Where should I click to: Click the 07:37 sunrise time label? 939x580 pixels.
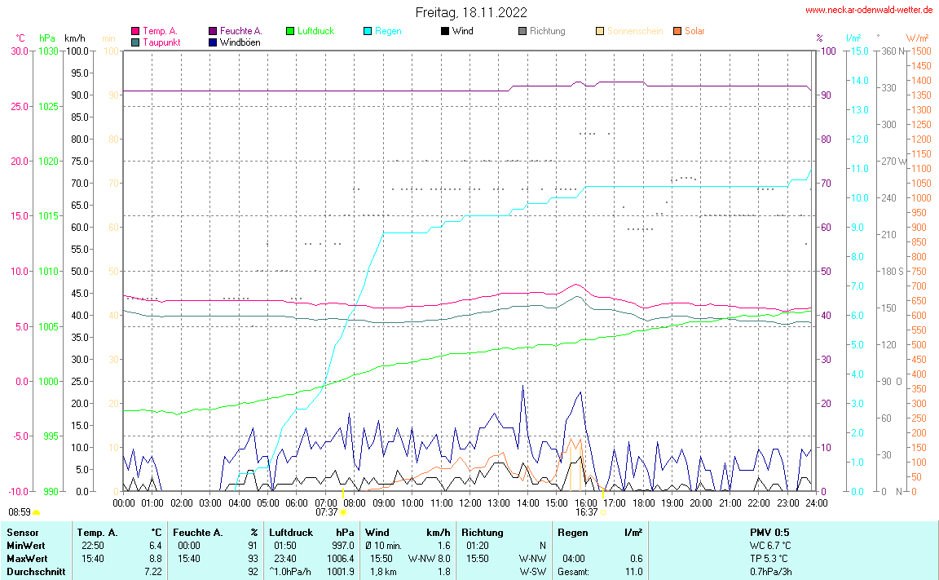[327, 512]
